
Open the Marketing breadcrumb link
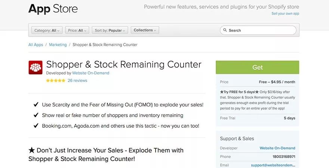(58, 45)
